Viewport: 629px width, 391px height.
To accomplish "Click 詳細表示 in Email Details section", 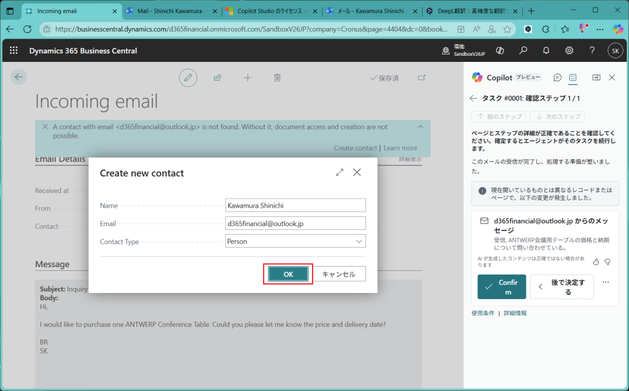I will (x=410, y=159).
